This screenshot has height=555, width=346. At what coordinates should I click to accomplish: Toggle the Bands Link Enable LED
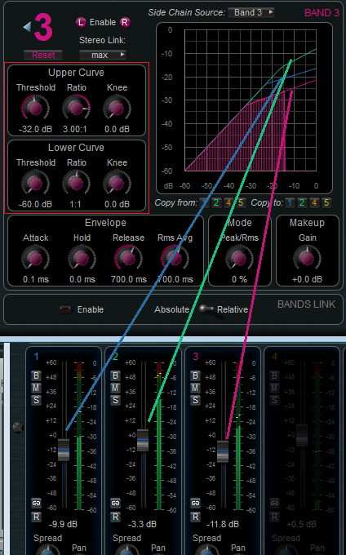pyautogui.click(x=66, y=309)
